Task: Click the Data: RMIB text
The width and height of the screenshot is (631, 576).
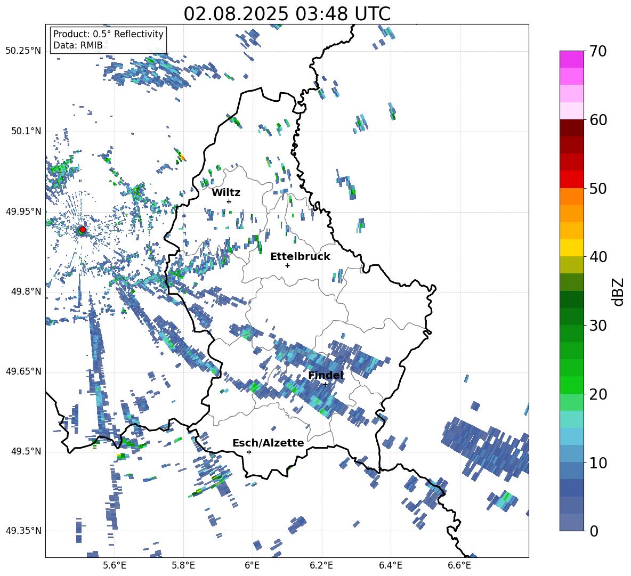Action: pyautogui.click(x=78, y=45)
